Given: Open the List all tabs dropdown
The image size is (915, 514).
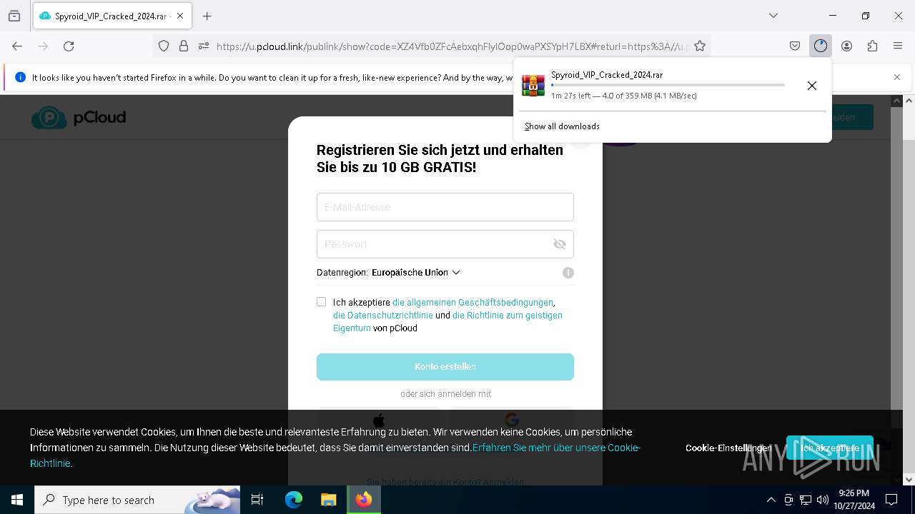Looking at the screenshot, I should (x=773, y=16).
